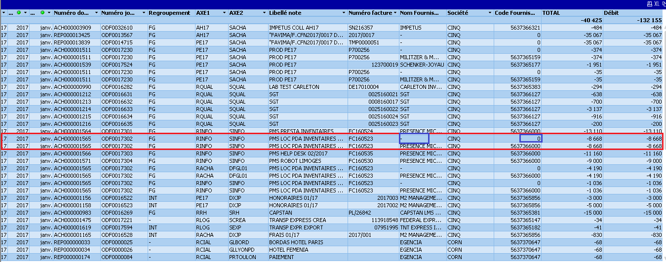Select supplier code 5637365177

tap(525, 65)
